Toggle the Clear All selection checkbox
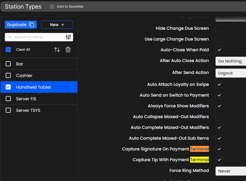Screen dimensions: 246x181 8,50
